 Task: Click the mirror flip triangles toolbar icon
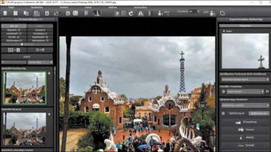(x=141, y=13)
